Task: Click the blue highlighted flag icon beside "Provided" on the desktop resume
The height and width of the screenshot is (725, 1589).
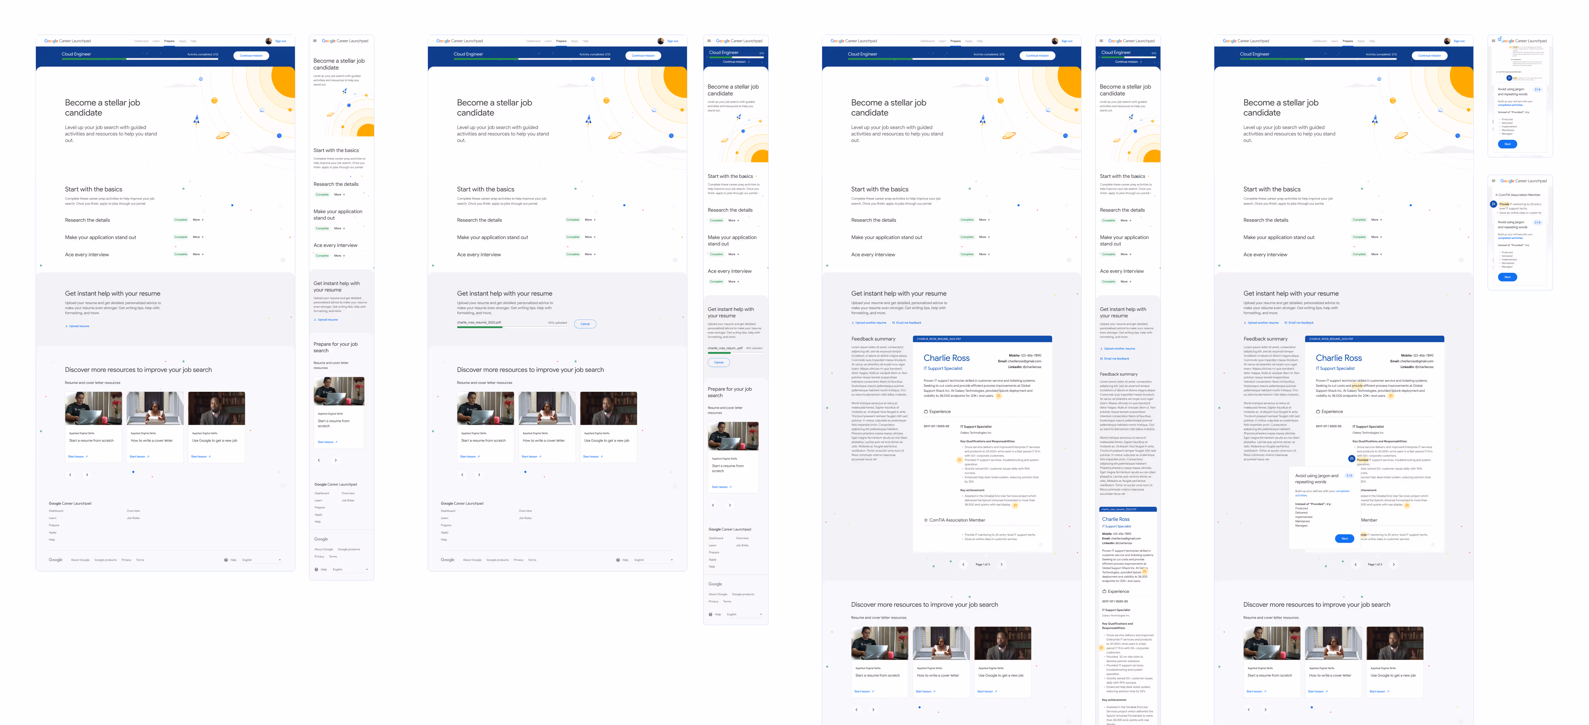Action: 1352,459
